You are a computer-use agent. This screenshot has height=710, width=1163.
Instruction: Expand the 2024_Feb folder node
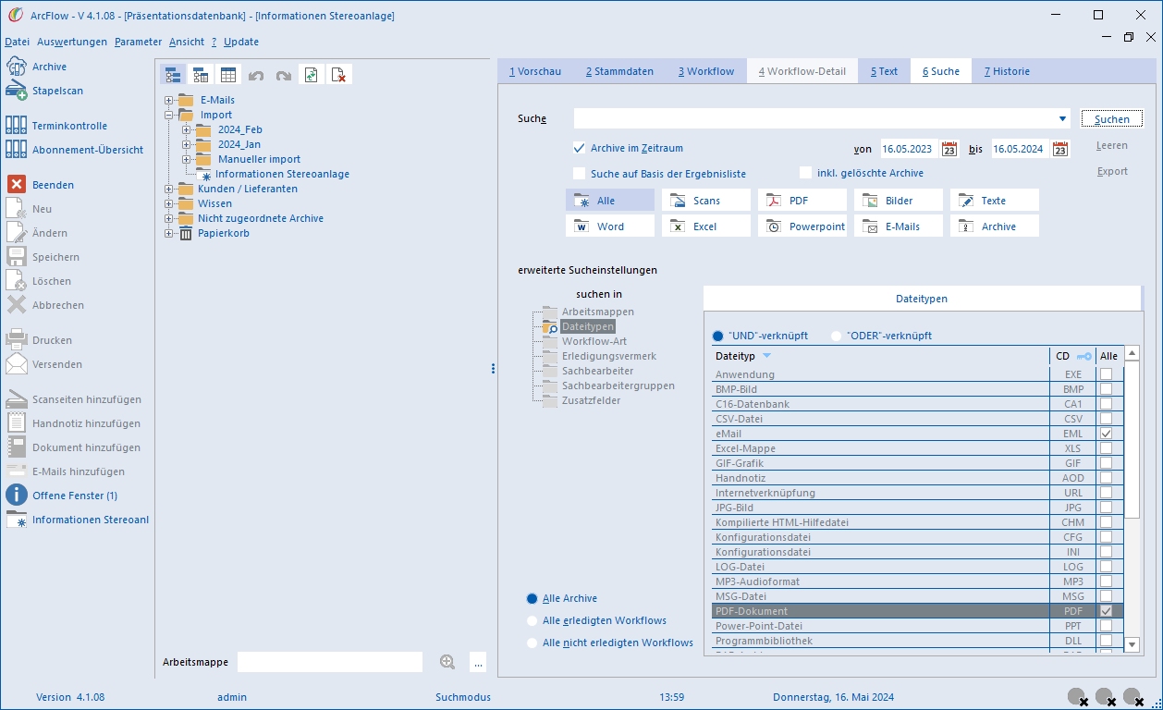(x=186, y=129)
